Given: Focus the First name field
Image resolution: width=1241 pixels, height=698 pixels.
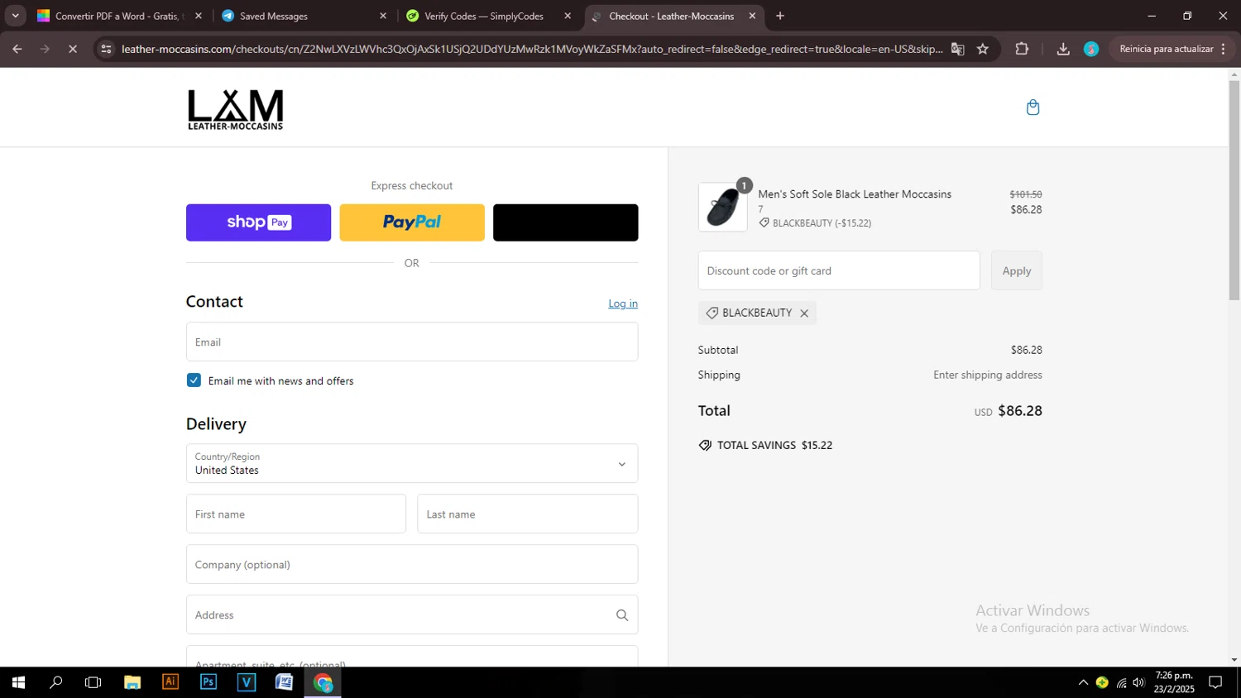Looking at the screenshot, I should (296, 514).
